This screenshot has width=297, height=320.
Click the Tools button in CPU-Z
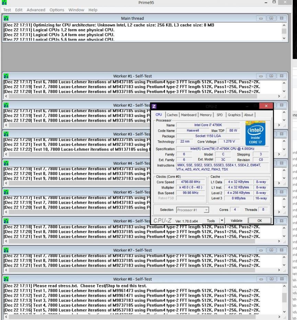tap(210, 221)
